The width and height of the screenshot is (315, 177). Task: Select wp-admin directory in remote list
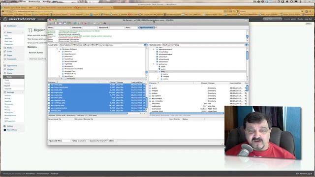pyautogui.click(x=157, y=96)
